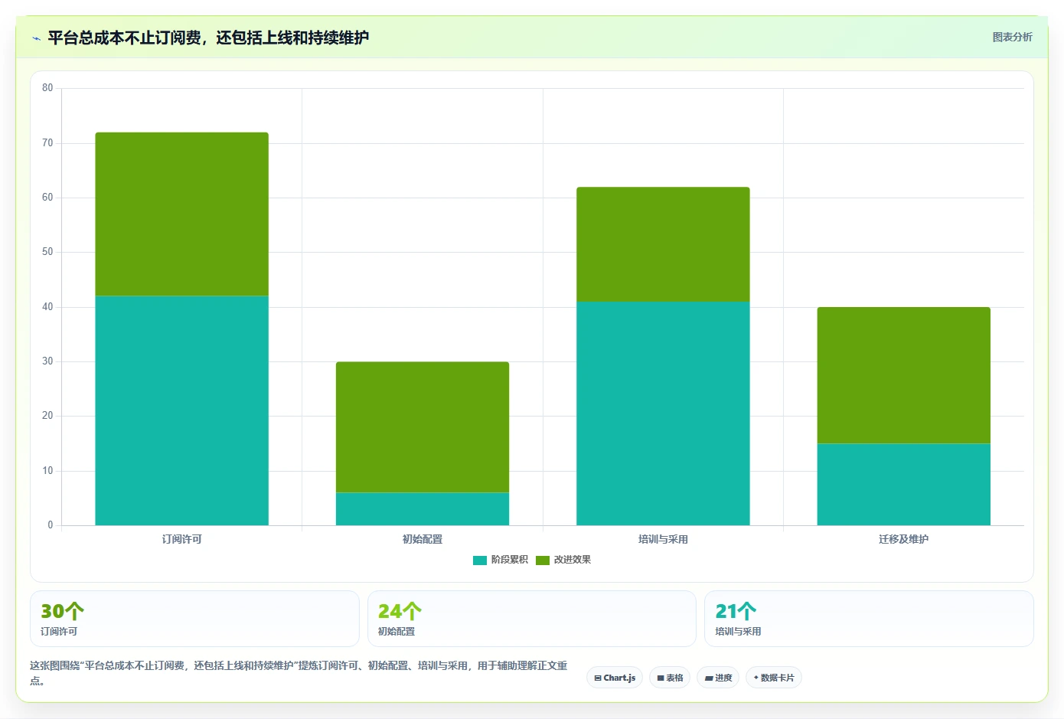This screenshot has width=1064, height=719.
Task: Click the 21个 stat card value
Action: click(736, 611)
